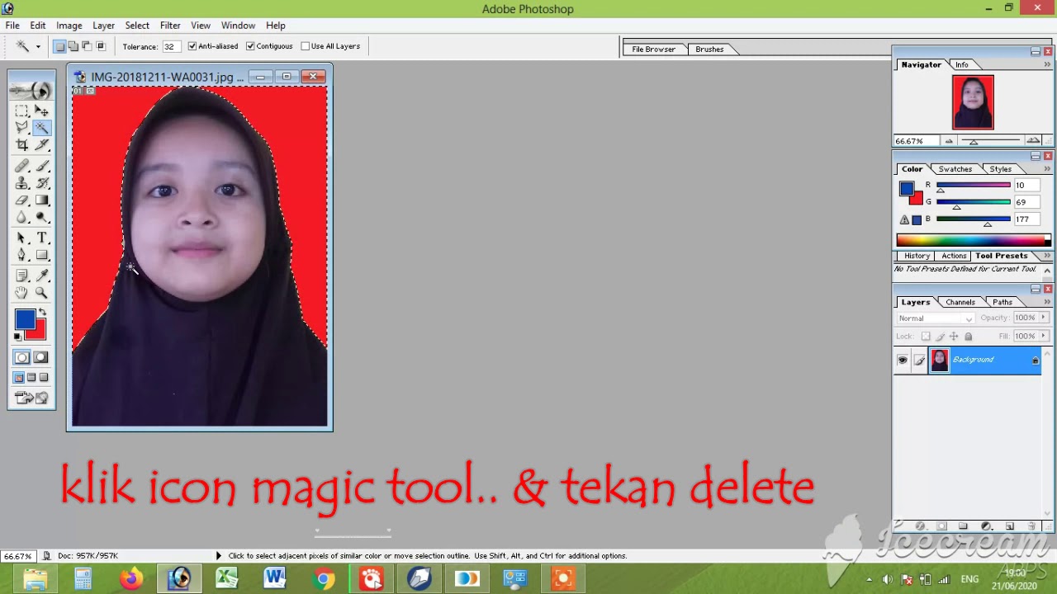Open the Navigator palette options menu
Screen dimensions: 1057x594
(1047, 64)
